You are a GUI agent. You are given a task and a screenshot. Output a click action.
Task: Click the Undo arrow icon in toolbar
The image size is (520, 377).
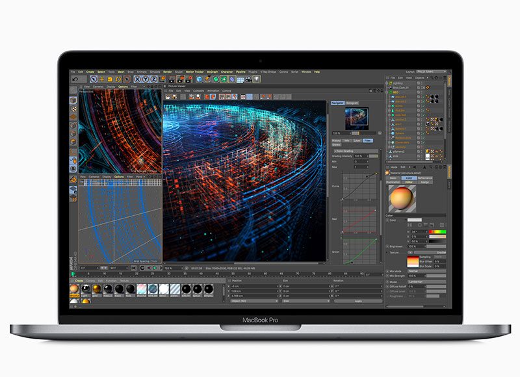pyautogui.click(x=74, y=79)
